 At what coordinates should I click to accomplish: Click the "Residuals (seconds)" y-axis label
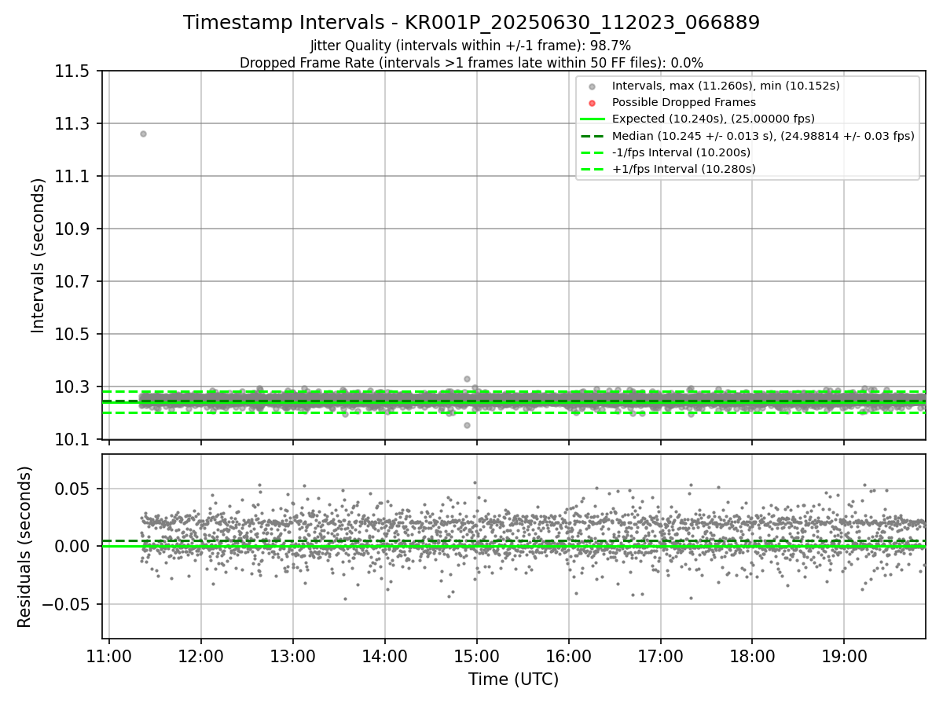pos(25,547)
